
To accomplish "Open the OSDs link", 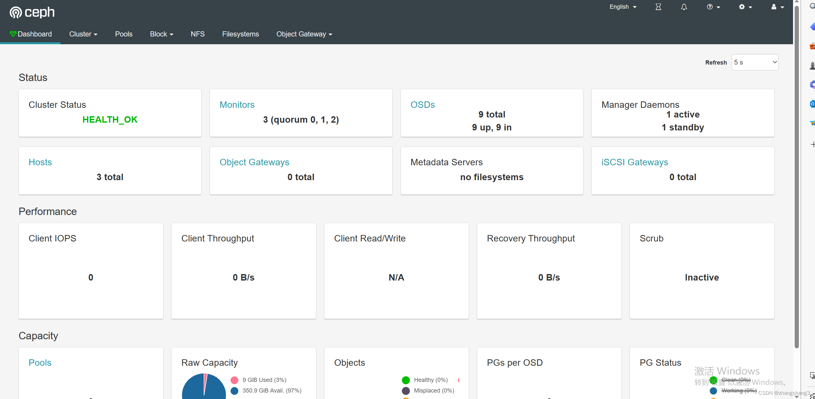I will coord(422,105).
